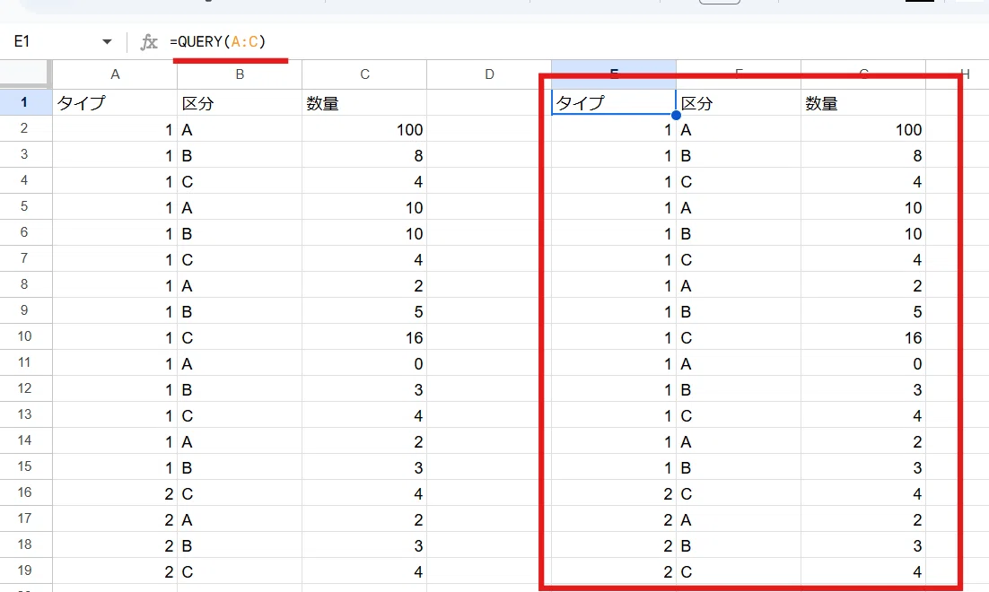Select cell G2 with value 100

[x=863, y=128]
